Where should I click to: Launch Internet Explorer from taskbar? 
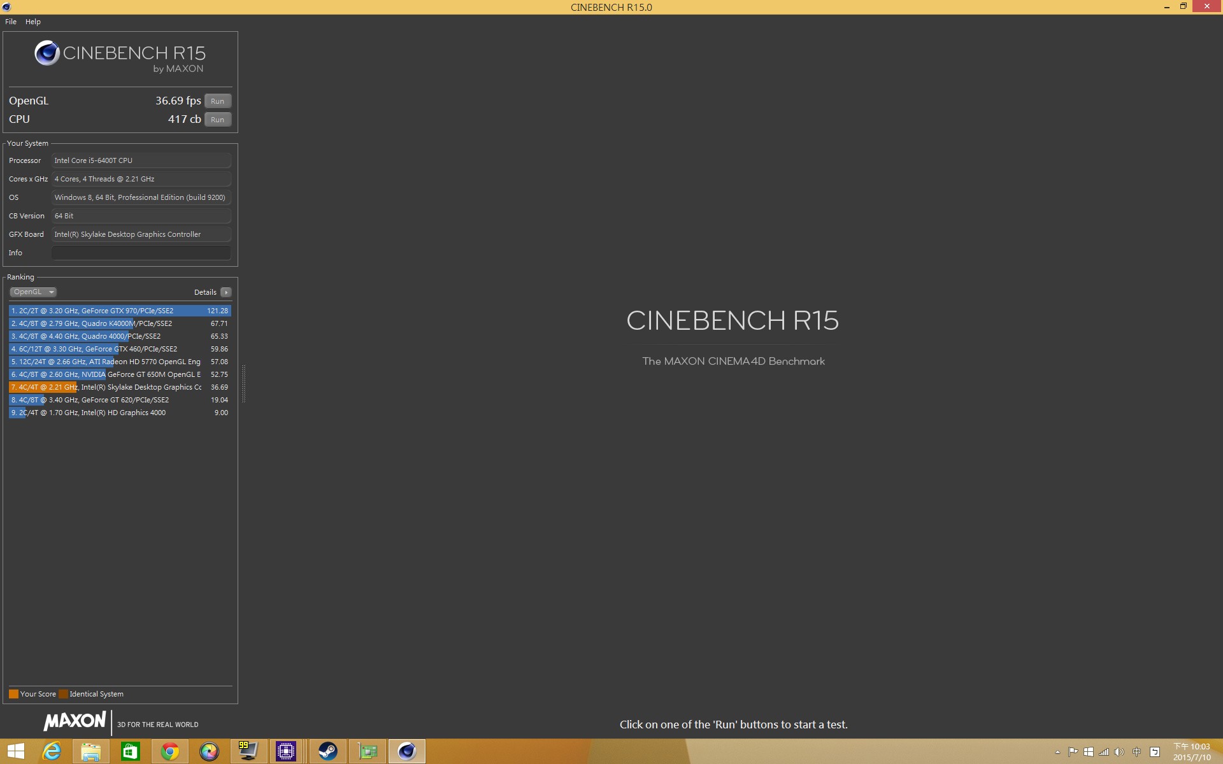tap(52, 752)
